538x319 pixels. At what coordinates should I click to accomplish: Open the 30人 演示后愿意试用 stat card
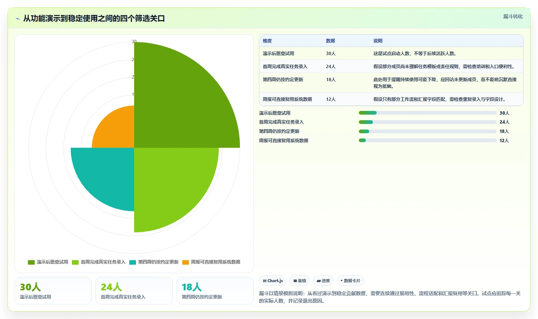click(53, 291)
